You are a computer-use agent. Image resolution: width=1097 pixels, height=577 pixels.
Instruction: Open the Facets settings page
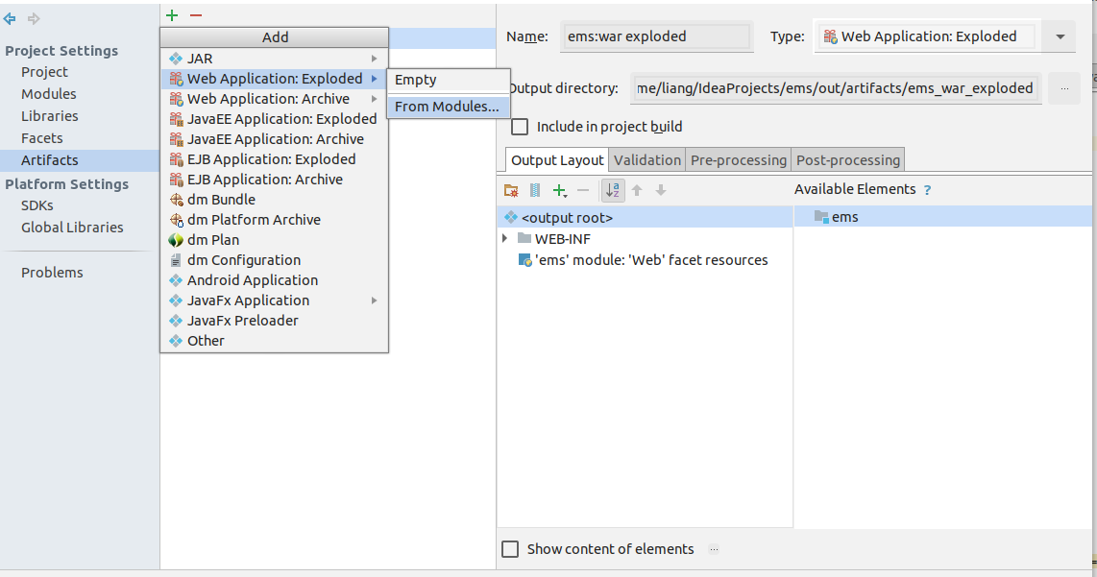coord(41,138)
